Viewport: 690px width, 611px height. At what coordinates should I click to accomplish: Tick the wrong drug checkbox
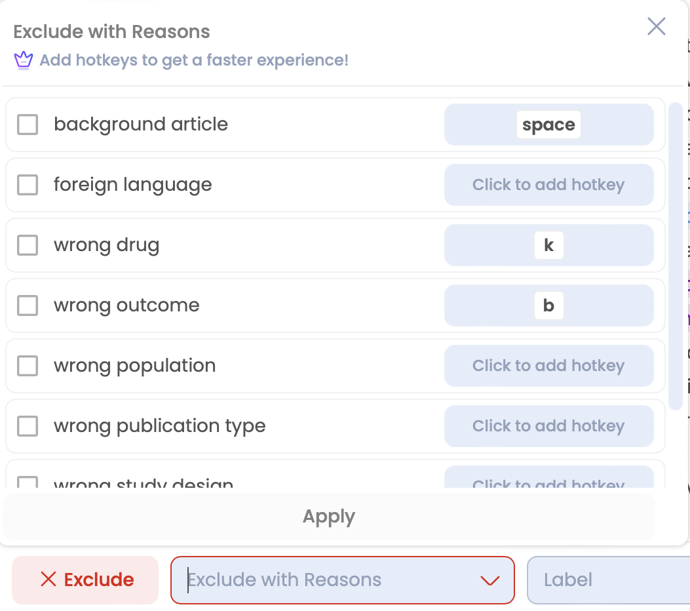(x=28, y=245)
